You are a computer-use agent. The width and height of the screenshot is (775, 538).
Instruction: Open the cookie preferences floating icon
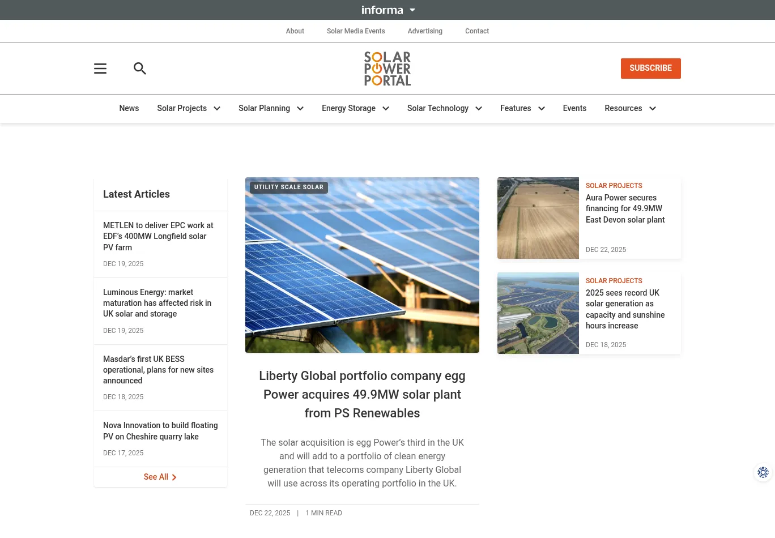pyautogui.click(x=763, y=472)
